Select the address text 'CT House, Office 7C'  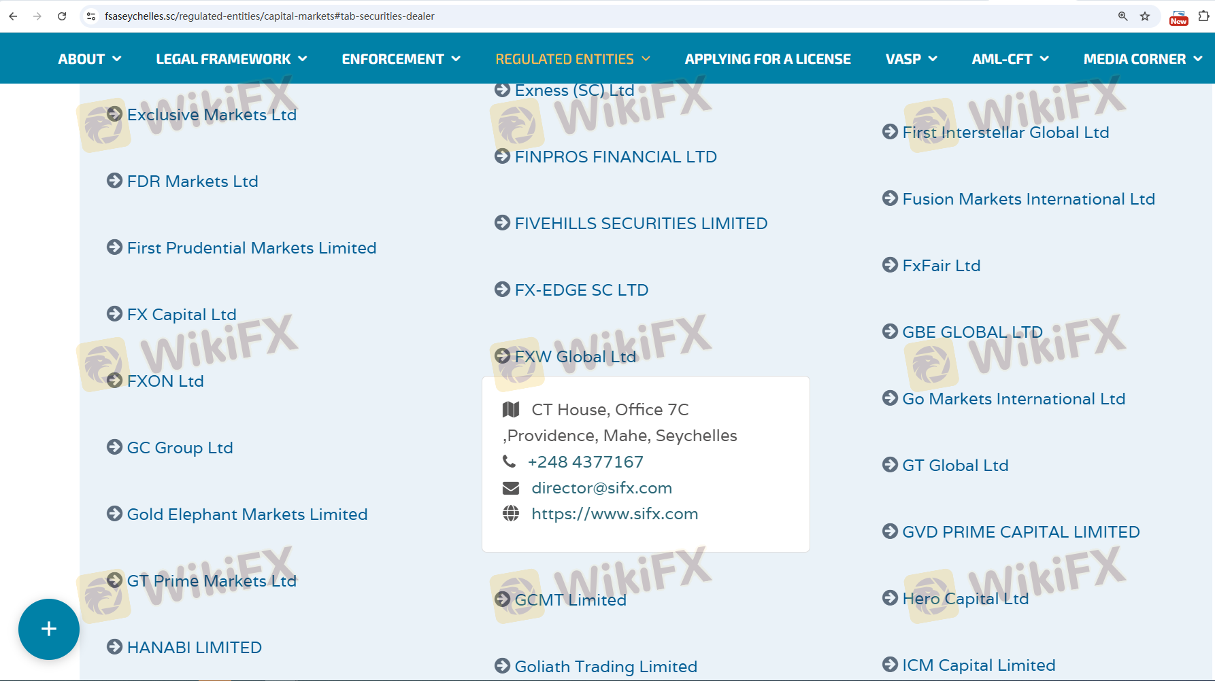point(610,410)
